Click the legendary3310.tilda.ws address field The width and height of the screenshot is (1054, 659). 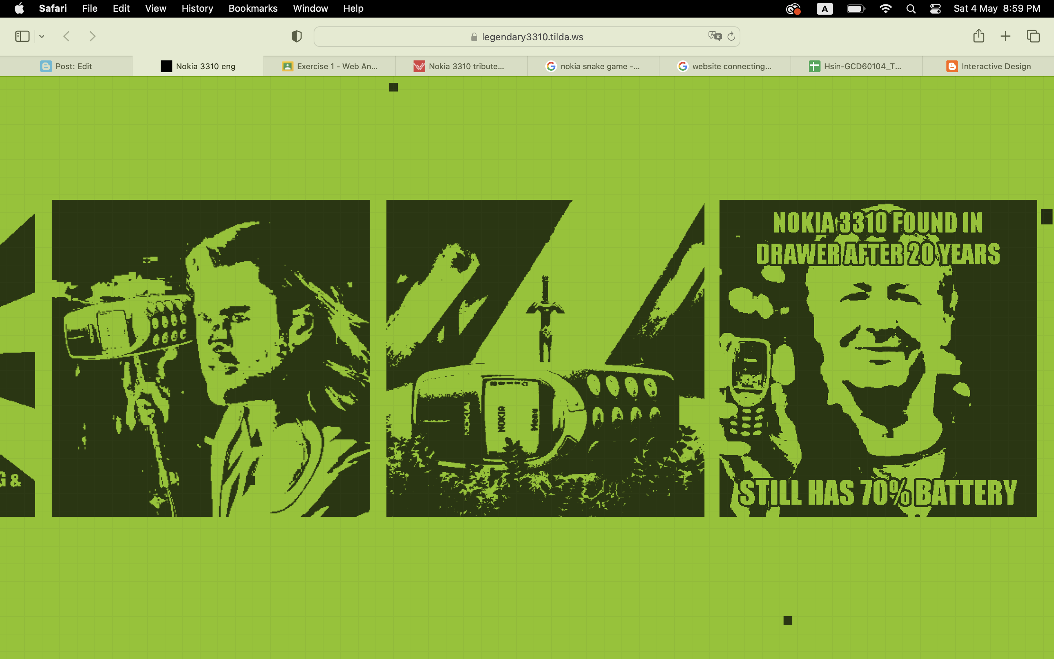click(531, 37)
